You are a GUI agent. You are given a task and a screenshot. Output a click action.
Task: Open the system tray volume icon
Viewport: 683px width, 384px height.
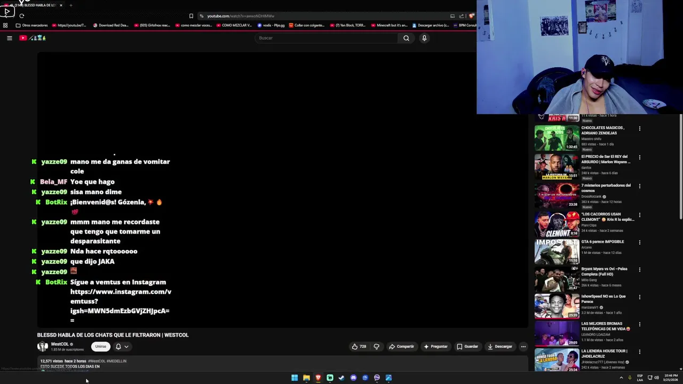point(656,378)
